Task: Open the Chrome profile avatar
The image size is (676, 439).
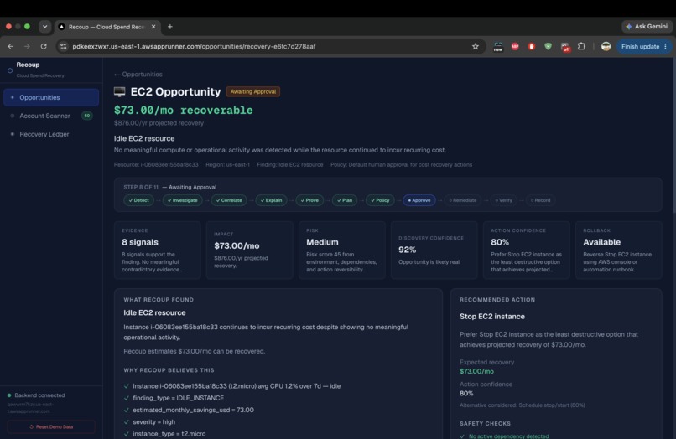Action: (x=606, y=47)
